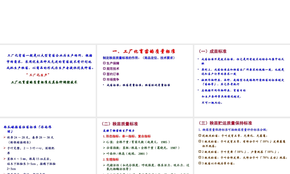Image resolution: width=290 pixels, height=174 pixels.
Task: Click the arrow bullet before 子叶完整
Action: pos(5,148)
